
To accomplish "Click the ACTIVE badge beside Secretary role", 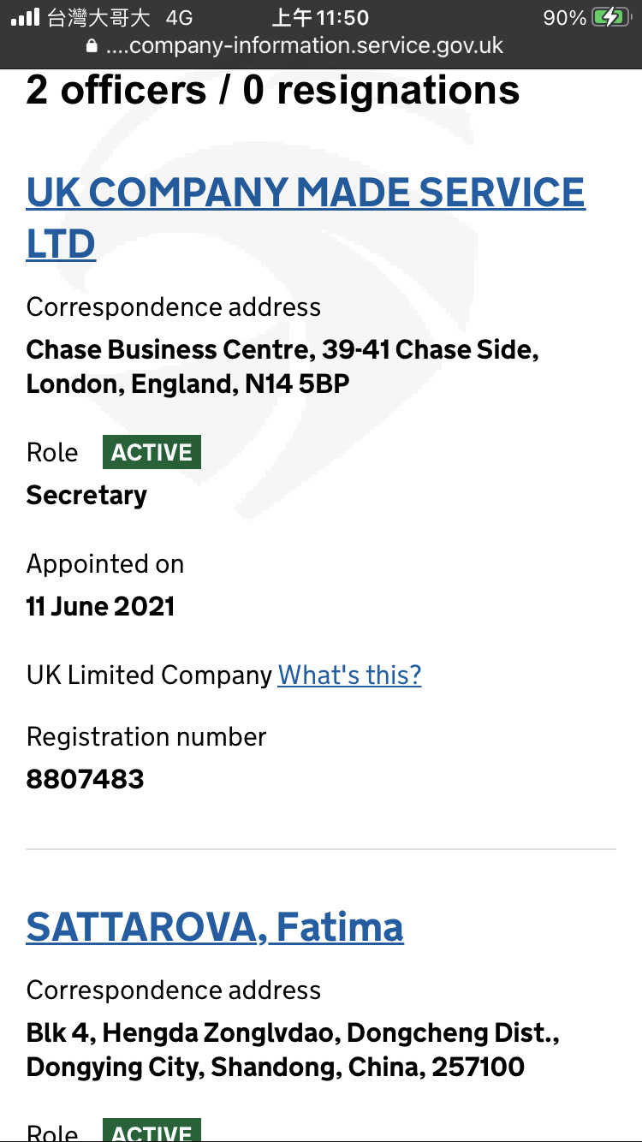I will pos(152,452).
